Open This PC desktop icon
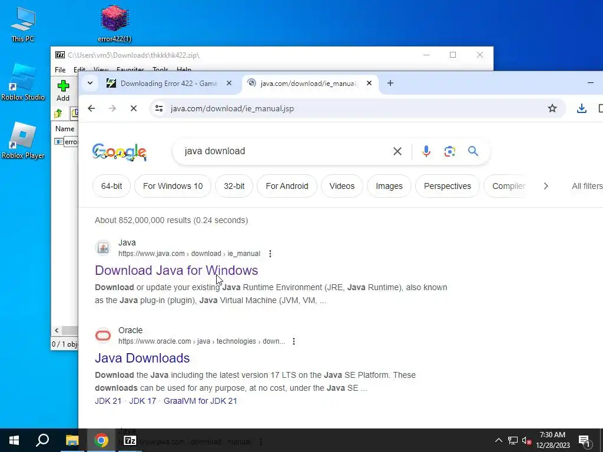The width and height of the screenshot is (603, 452). point(23,24)
